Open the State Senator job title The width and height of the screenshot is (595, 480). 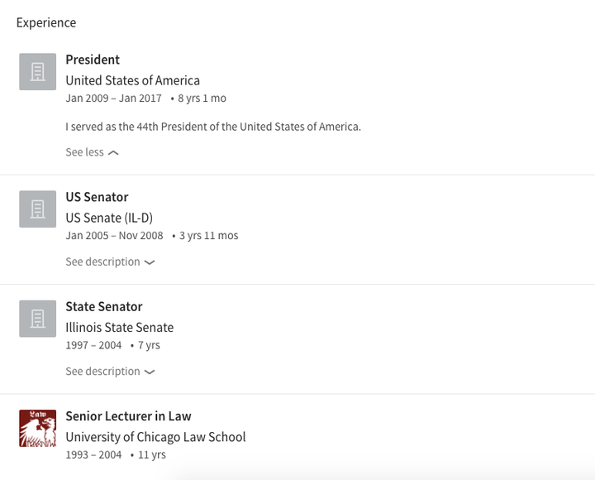pos(104,306)
